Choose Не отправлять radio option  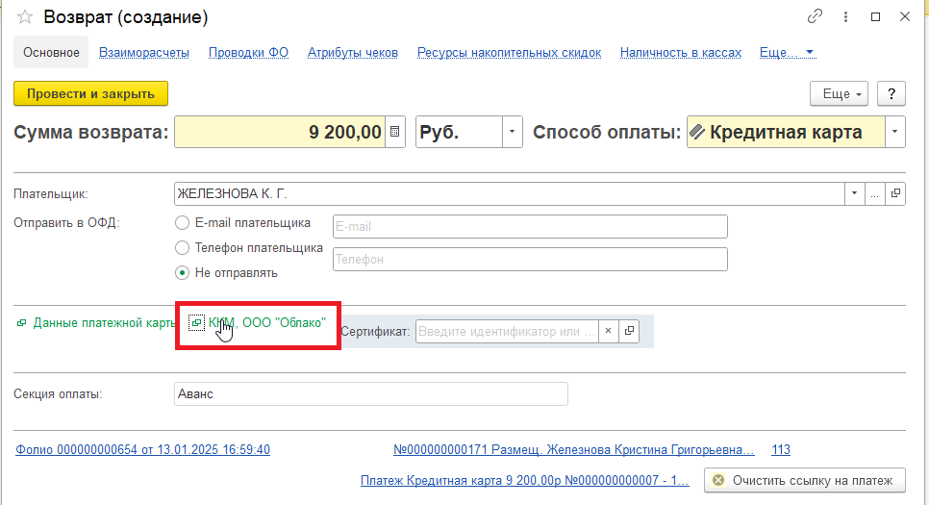(x=182, y=272)
